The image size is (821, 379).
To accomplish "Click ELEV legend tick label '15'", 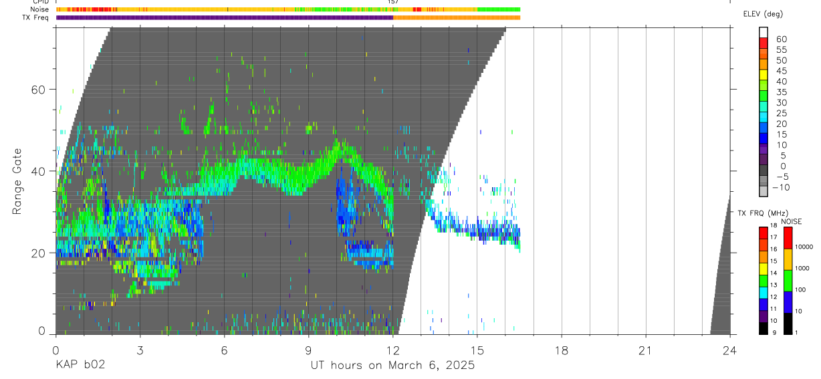I will point(782,134).
